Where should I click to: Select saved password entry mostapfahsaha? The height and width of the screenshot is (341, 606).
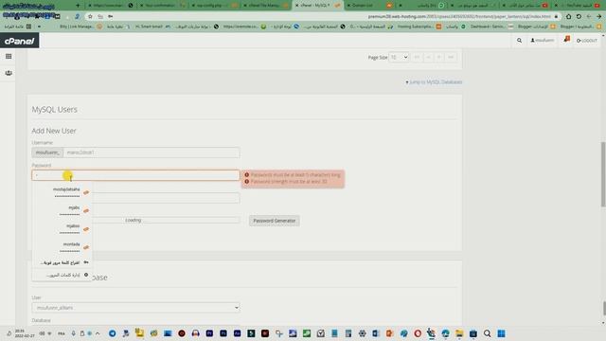click(x=62, y=192)
